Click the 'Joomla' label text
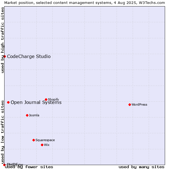 (34, 115)
